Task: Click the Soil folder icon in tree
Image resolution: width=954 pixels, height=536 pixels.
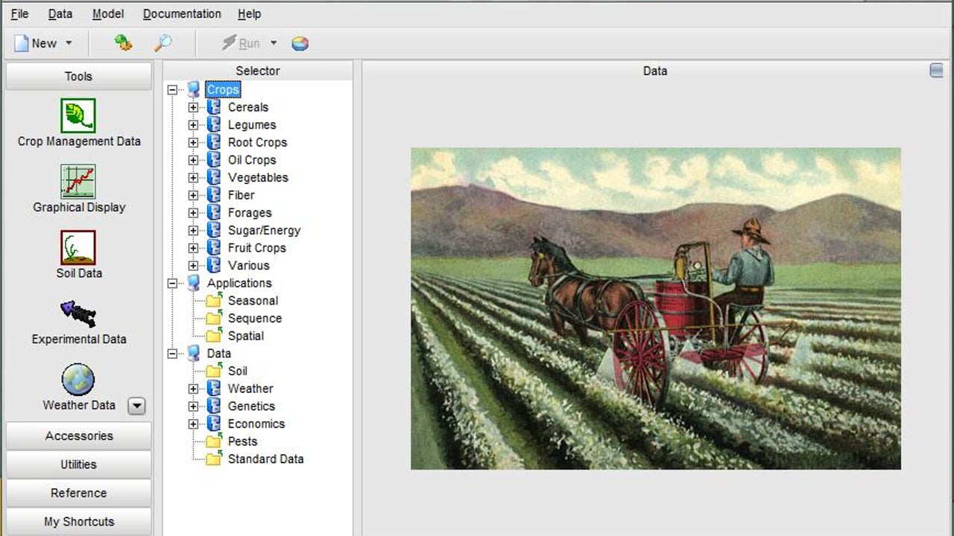Action: click(x=214, y=371)
